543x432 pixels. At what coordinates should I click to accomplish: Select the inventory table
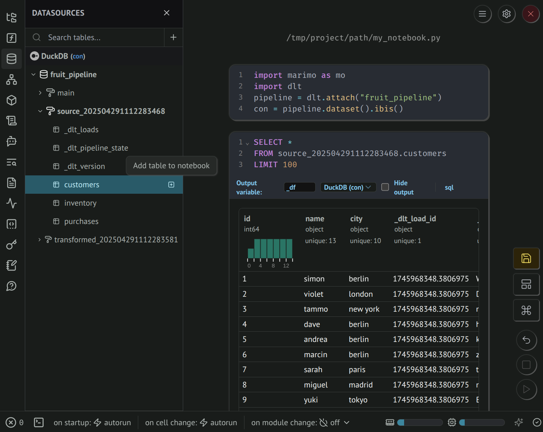tap(80, 203)
